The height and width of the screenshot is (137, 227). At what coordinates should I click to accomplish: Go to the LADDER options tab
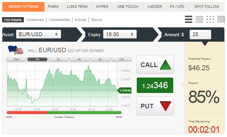coord(155,6)
